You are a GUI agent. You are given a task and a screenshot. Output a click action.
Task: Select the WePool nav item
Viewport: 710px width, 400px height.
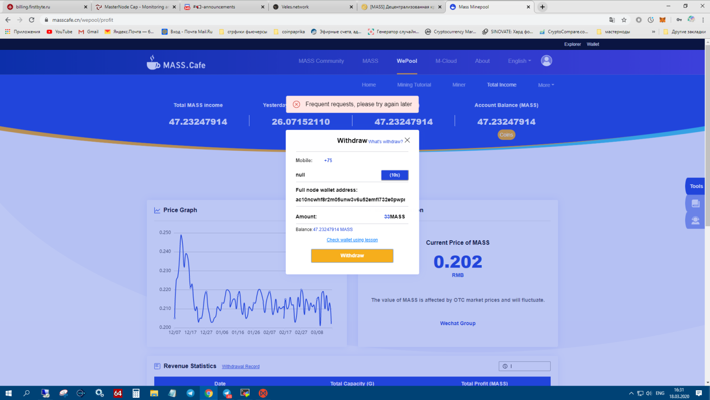point(407,61)
